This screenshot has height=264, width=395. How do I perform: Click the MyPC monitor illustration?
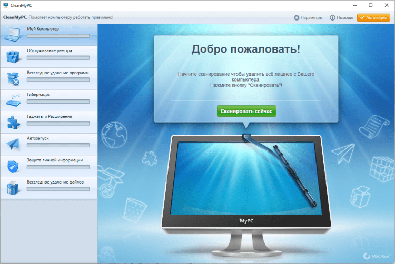[246, 196]
